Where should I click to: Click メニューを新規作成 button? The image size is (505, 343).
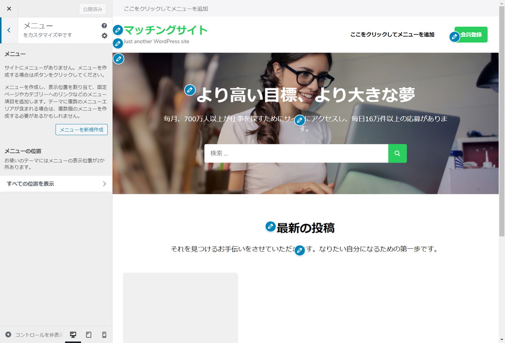(81, 130)
